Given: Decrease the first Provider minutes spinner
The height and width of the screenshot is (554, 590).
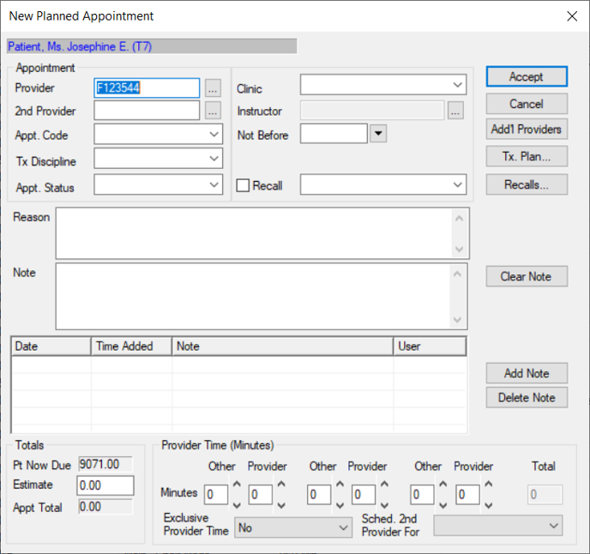Looking at the screenshot, I should (x=281, y=503).
